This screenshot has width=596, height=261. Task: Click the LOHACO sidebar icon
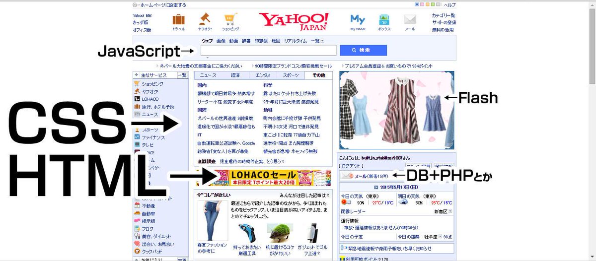click(137, 99)
